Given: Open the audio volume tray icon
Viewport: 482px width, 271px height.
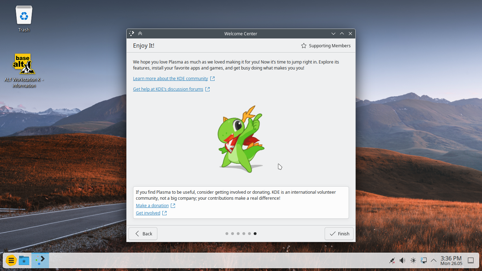Looking at the screenshot, I should coord(402,261).
